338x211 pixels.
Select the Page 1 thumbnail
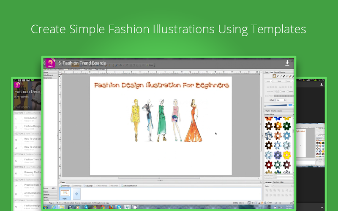[x=65, y=193]
